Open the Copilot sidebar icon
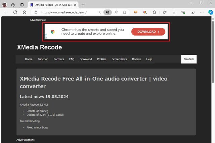 211,12
